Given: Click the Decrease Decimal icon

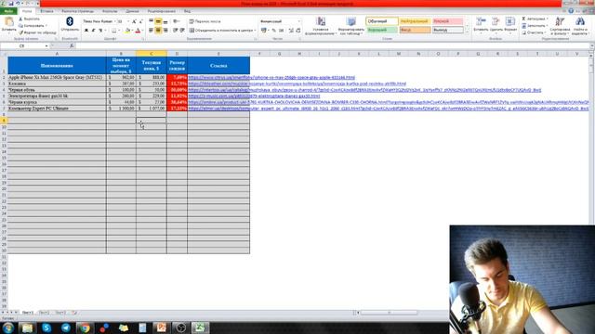Looking at the screenshot, I should (298, 30).
